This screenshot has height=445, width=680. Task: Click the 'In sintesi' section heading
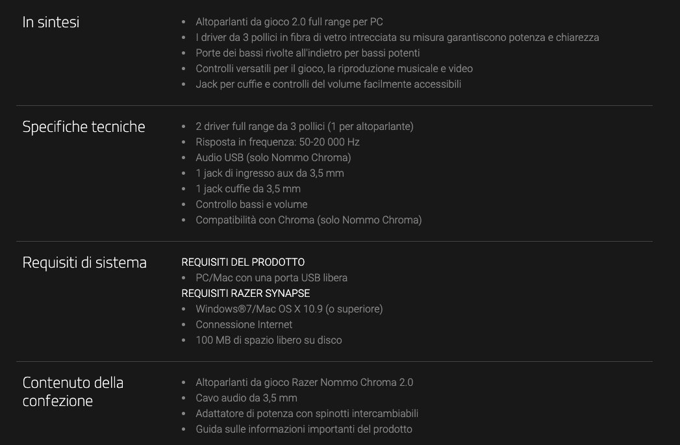click(51, 23)
